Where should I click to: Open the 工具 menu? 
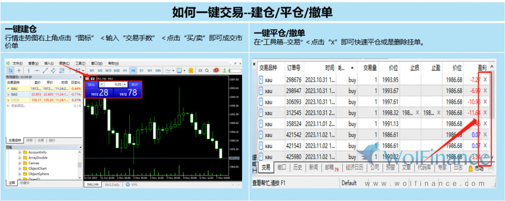click(80, 64)
